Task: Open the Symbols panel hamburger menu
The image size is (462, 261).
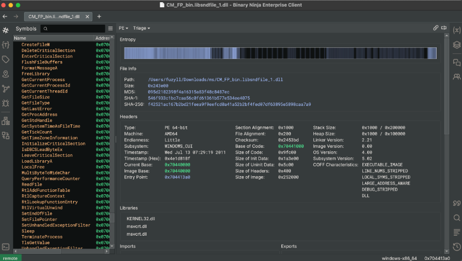Action: tap(111, 28)
